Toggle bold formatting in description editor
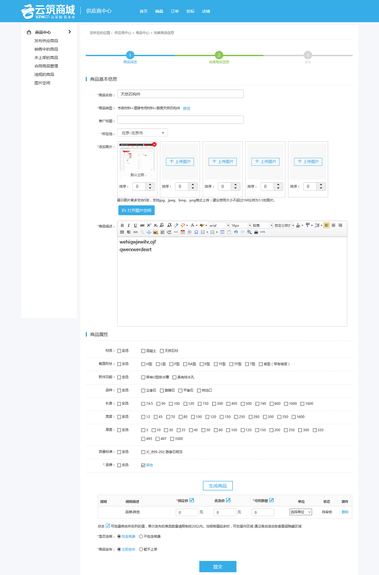The image size is (379, 575). 122,226
